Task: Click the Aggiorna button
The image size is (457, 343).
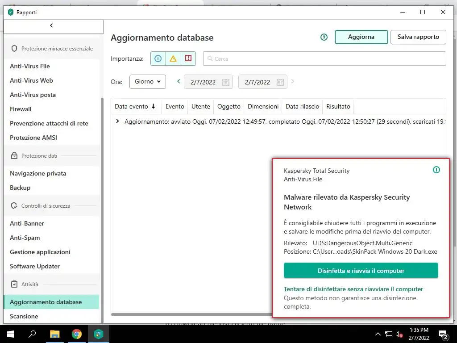Action: tap(361, 37)
